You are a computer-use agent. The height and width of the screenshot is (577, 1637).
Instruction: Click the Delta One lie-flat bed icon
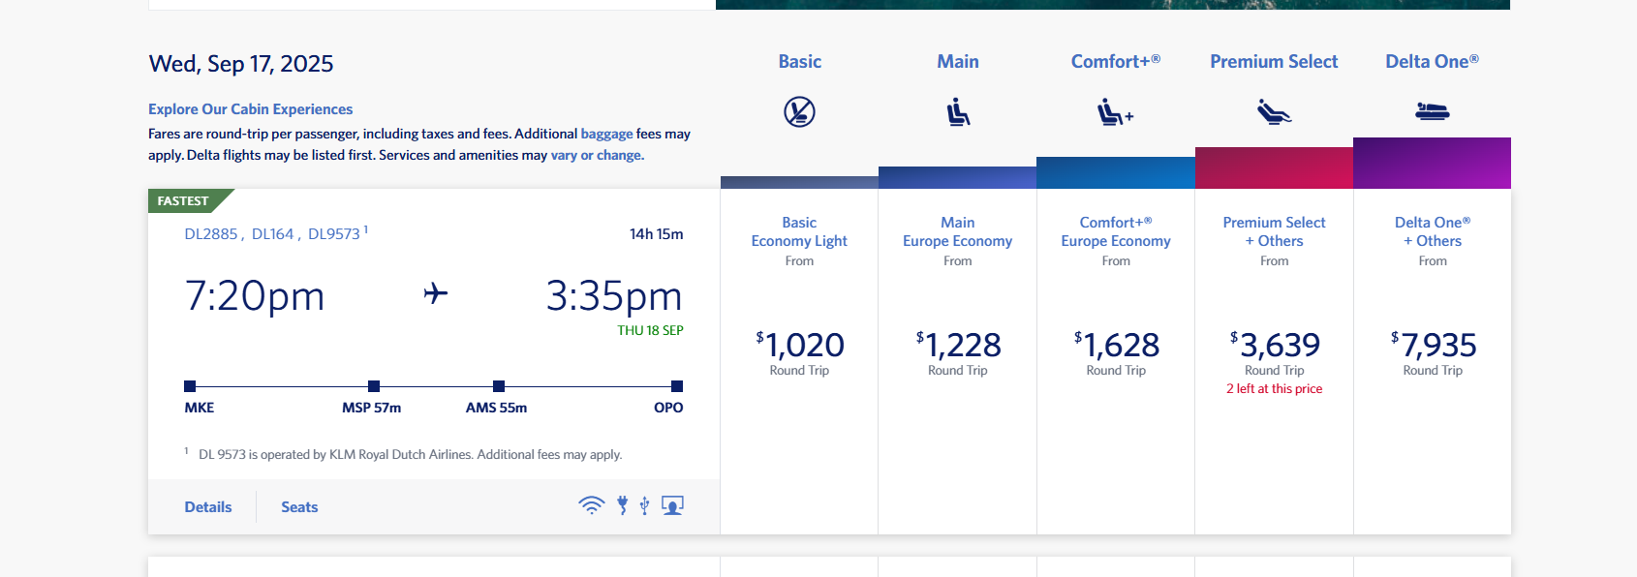coord(1432,111)
